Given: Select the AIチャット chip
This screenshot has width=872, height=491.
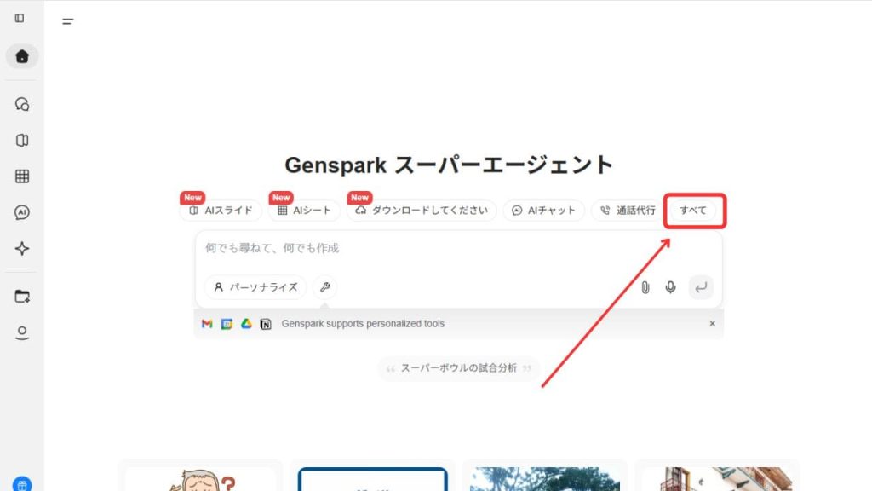Looking at the screenshot, I should pos(544,211).
